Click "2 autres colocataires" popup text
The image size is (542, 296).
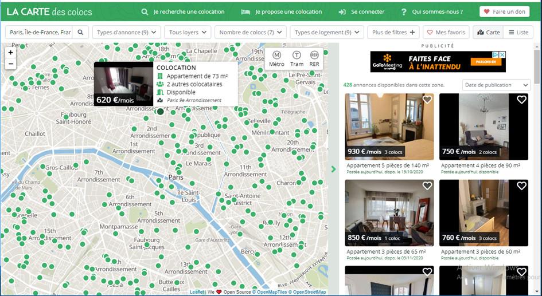[194, 84]
